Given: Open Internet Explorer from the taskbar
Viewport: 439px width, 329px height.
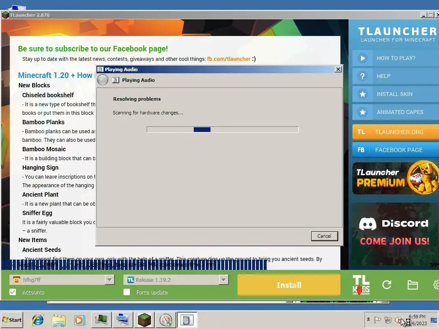Looking at the screenshot, I should (x=38, y=320).
